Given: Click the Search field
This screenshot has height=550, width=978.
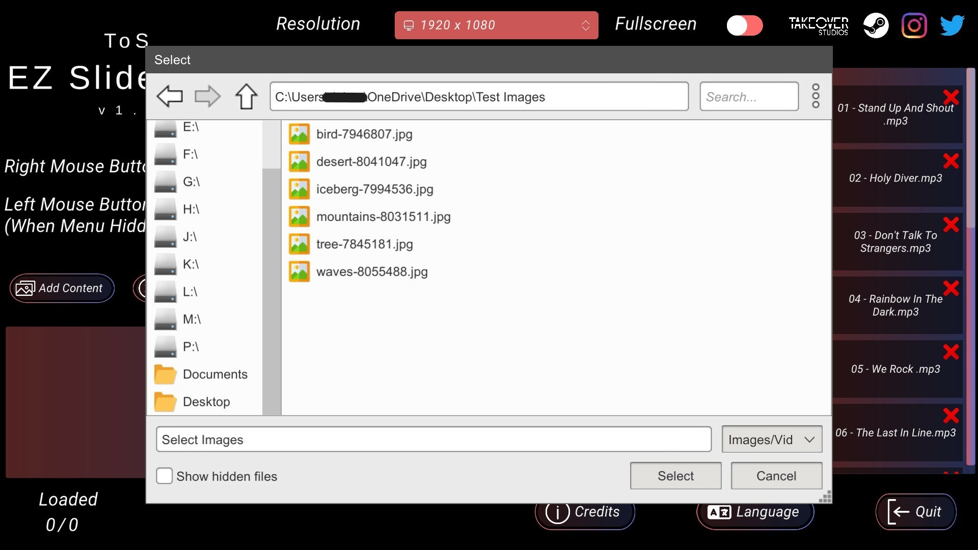Looking at the screenshot, I should (749, 96).
